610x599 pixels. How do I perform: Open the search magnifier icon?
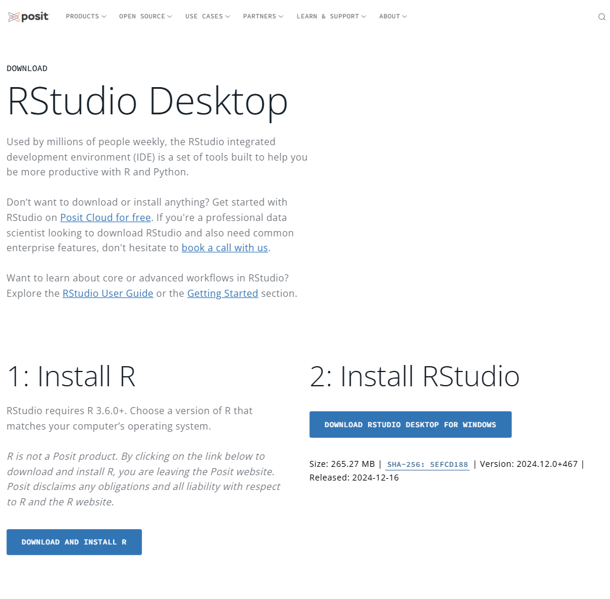[x=602, y=17]
